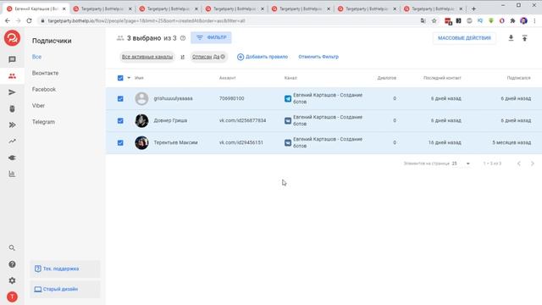Open 'Тех. поддержка' button

(x=64, y=269)
